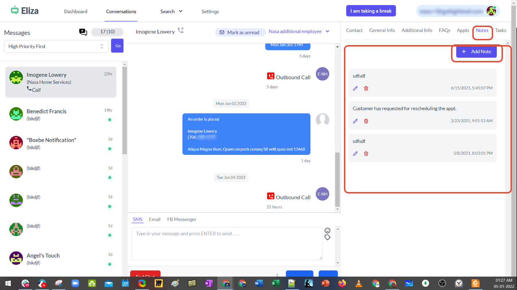This screenshot has width=517, height=290.
Task: Open PowerPoint from the taskbar
Action: 325,284
